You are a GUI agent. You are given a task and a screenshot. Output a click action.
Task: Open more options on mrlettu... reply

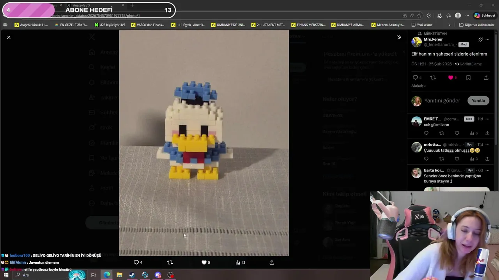click(x=487, y=145)
